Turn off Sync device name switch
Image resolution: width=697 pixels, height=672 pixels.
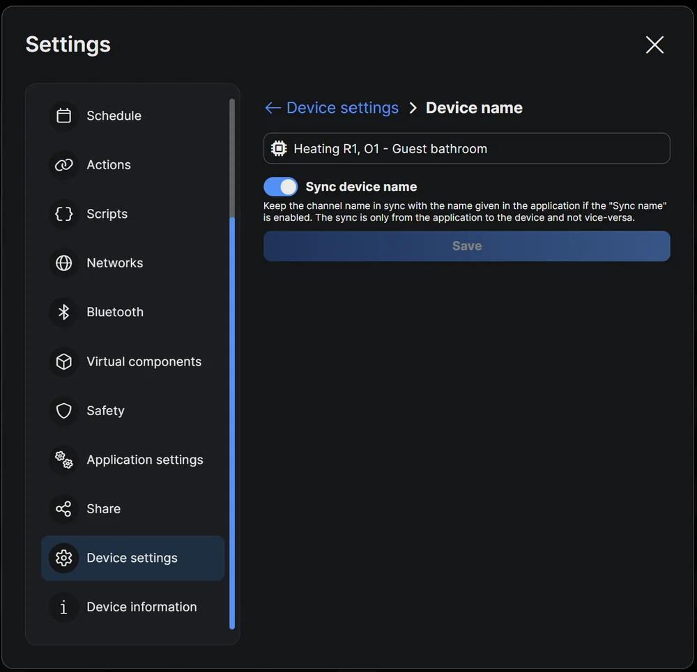(x=280, y=187)
